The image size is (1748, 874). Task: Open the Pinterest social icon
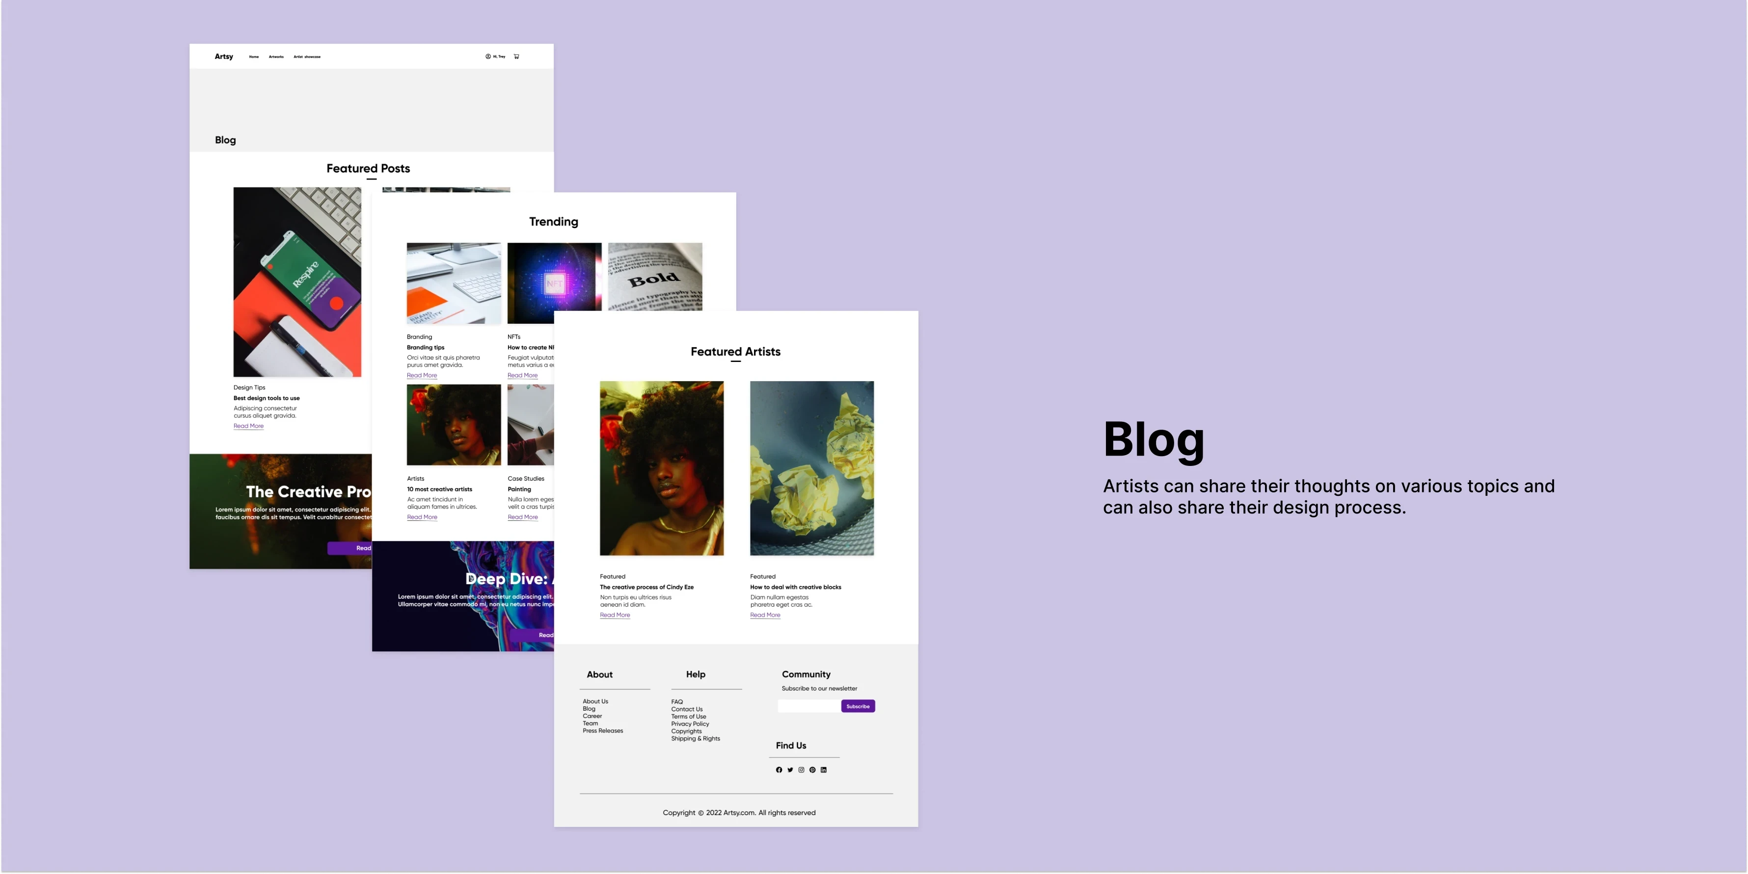(x=812, y=770)
